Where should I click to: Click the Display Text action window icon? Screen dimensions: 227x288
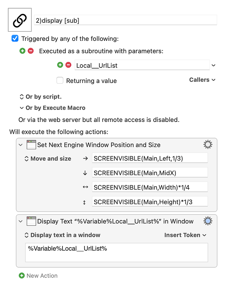click(x=31, y=221)
